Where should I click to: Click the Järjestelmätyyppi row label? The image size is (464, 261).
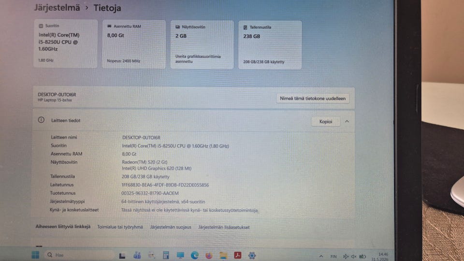pyautogui.click(x=67, y=201)
